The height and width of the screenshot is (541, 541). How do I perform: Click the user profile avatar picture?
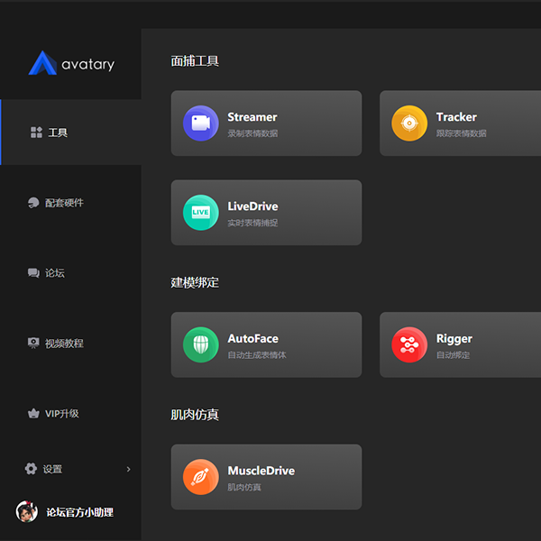(x=26, y=511)
